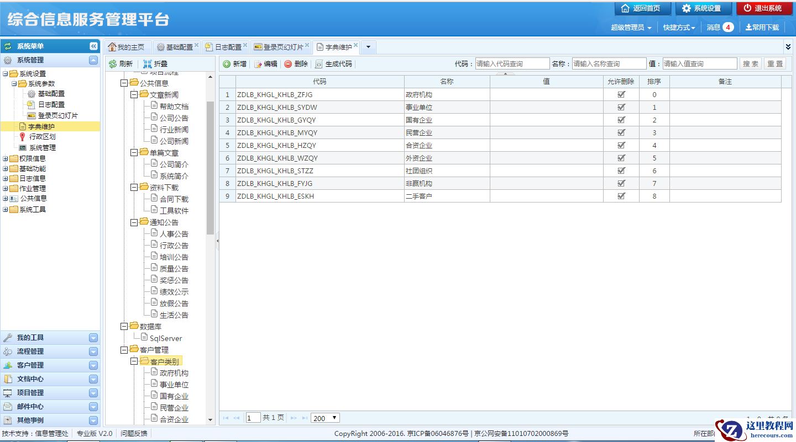Click the 折叠 collapse-all icon
The image size is (796, 442).
(147, 64)
